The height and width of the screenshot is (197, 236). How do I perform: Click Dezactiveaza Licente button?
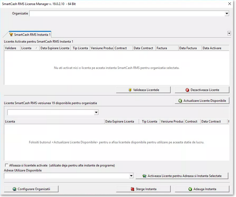click(x=202, y=90)
